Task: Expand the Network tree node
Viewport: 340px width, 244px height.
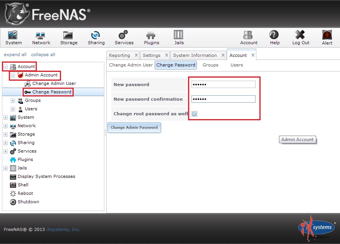Action: coord(6,126)
